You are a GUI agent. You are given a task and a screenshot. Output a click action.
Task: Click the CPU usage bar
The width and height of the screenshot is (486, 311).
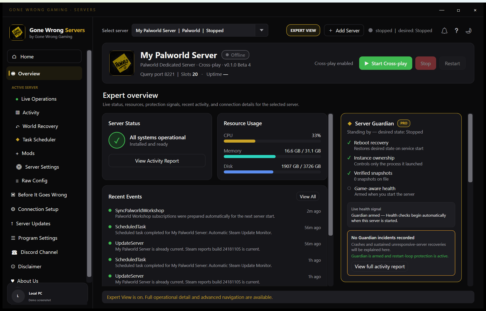pyautogui.click(x=272, y=141)
